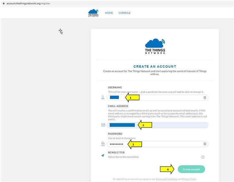The width and height of the screenshot is (234, 182).
Task: Click the paper plane newsletter icon
Action: tap(103, 155)
